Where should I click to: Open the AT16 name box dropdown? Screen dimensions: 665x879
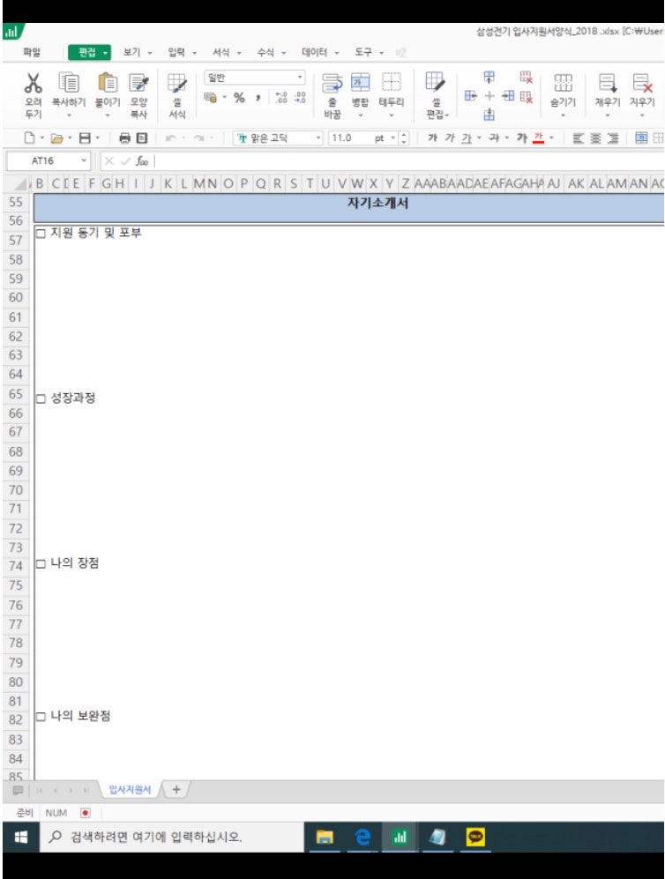point(84,160)
